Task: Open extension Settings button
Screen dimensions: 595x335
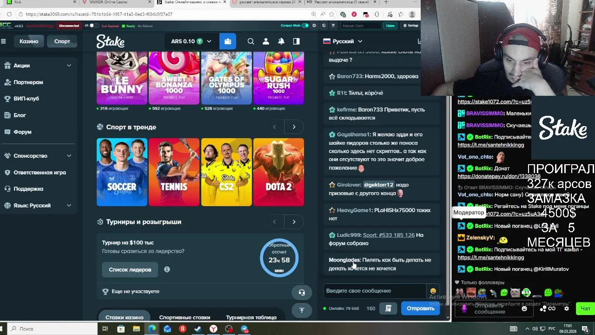Action: tap(411, 26)
